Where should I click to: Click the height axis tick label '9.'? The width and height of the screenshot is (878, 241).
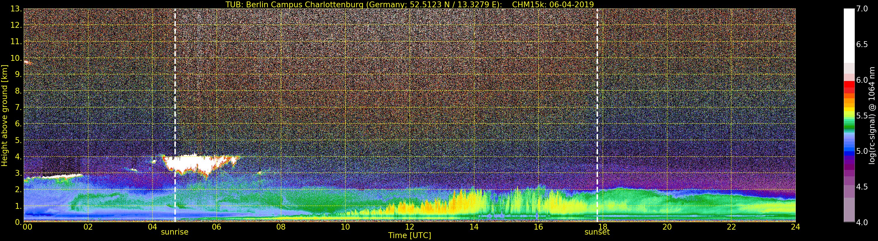point(18,74)
